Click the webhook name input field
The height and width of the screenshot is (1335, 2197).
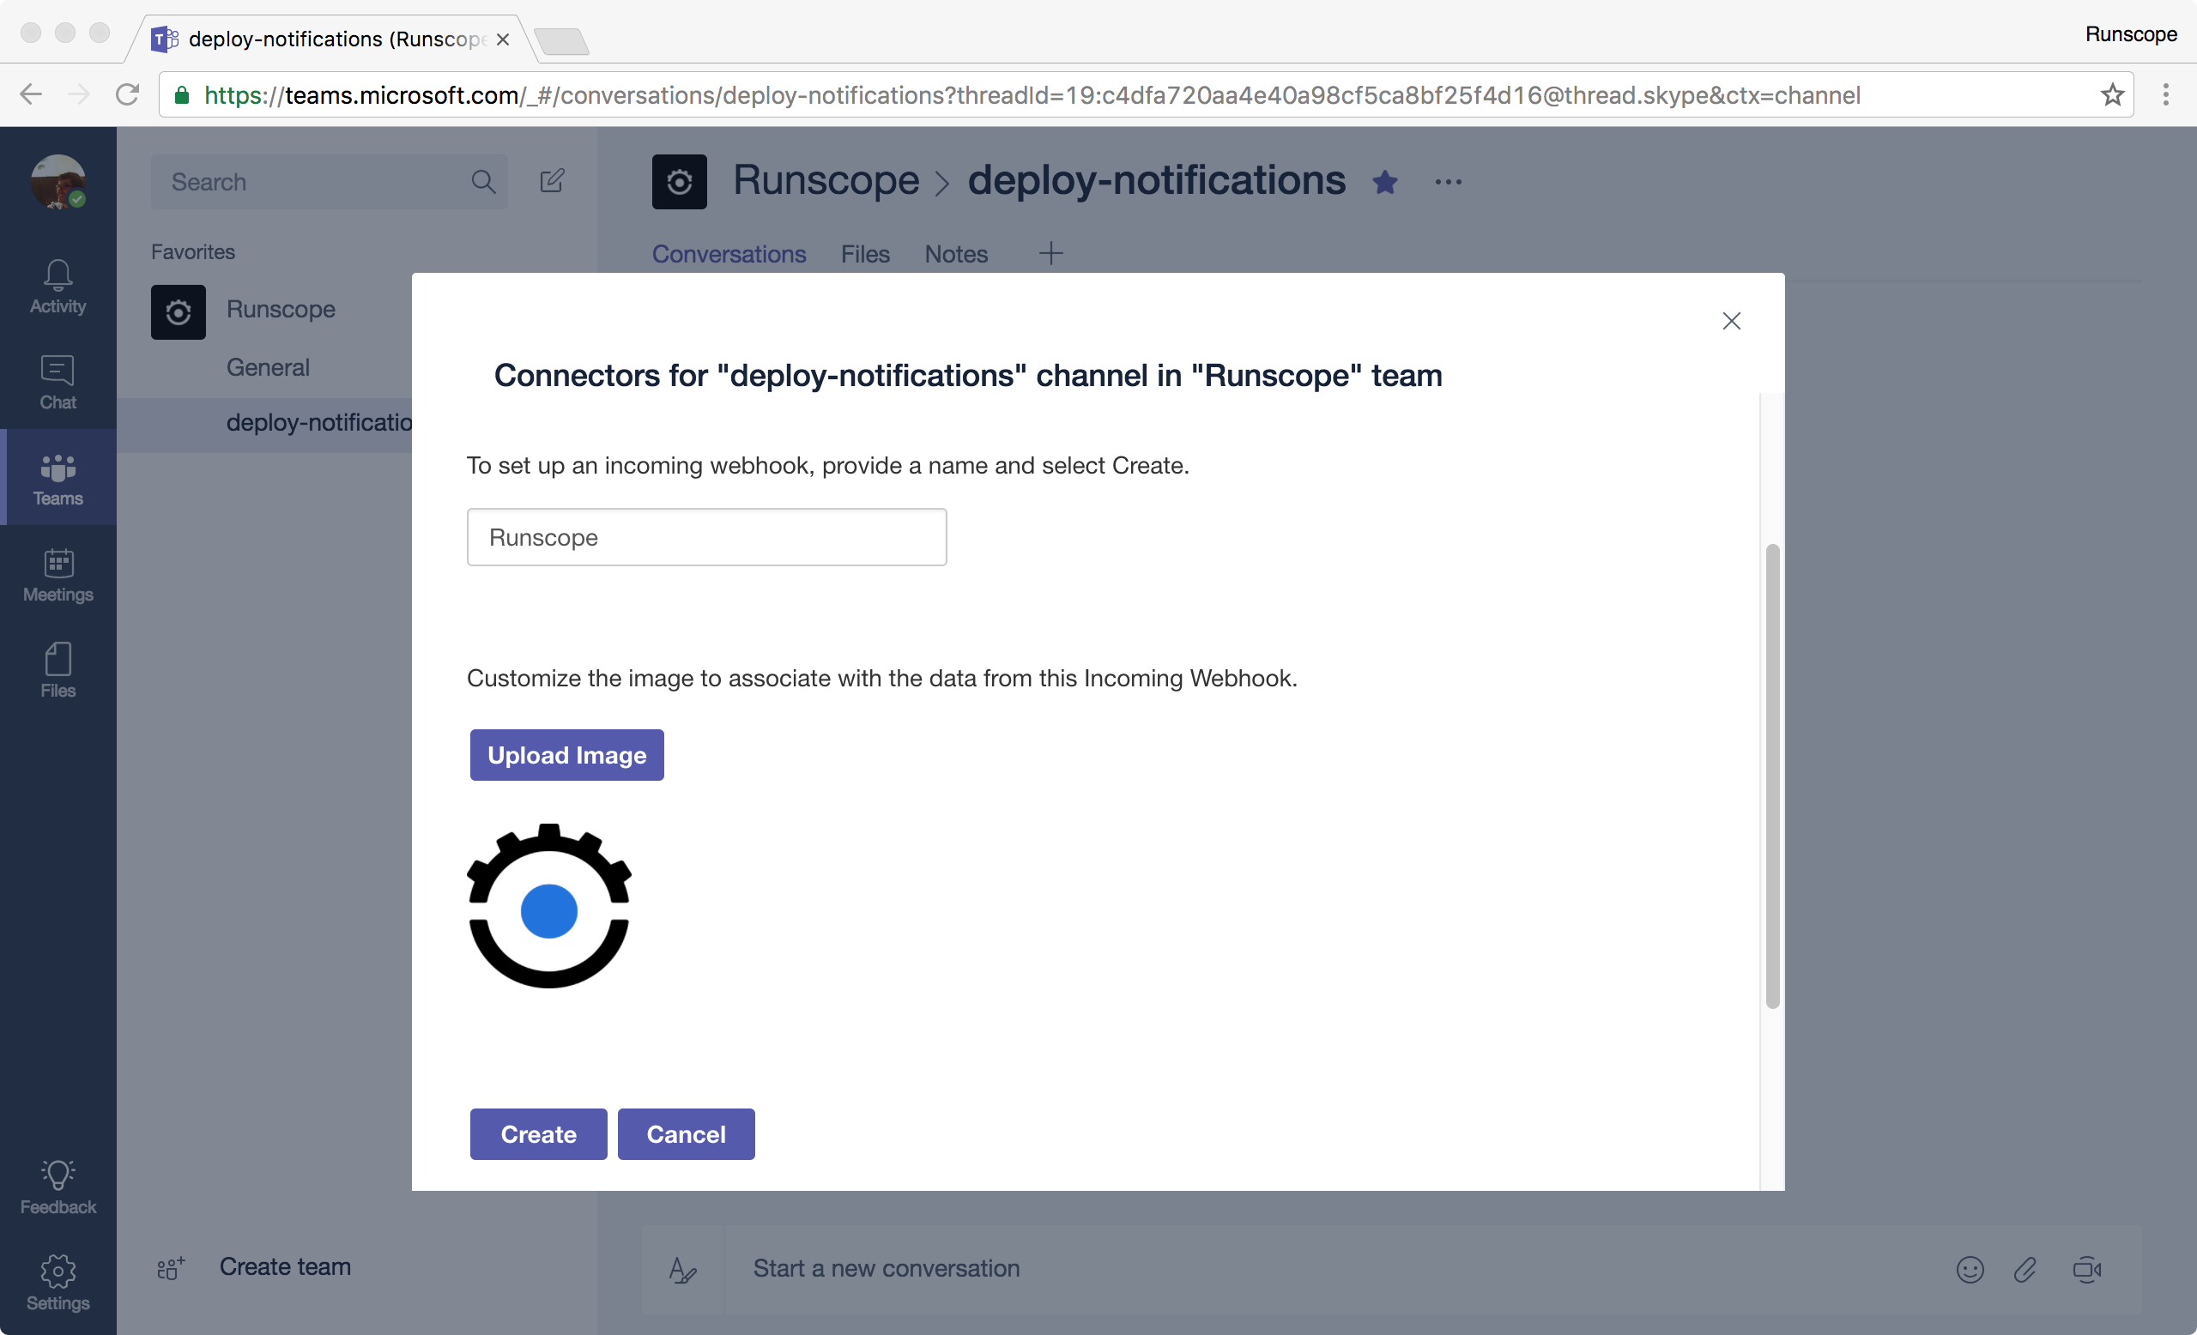(x=706, y=536)
